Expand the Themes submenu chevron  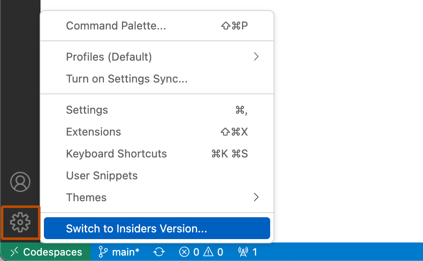pos(256,197)
